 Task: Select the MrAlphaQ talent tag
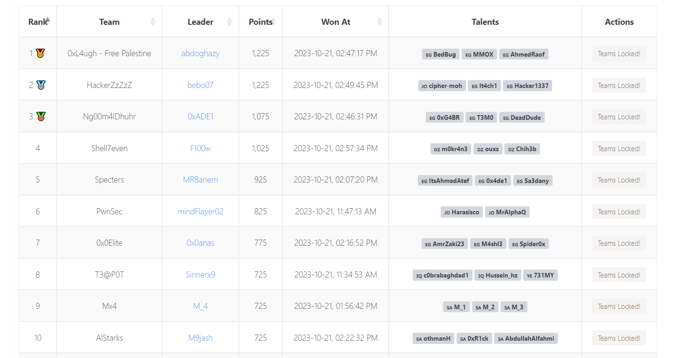[507, 212]
